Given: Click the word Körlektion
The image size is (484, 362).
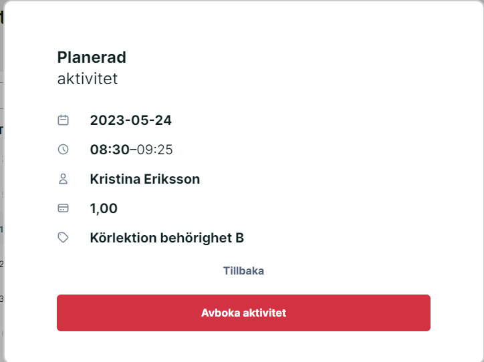Looking at the screenshot, I should tap(124, 238).
